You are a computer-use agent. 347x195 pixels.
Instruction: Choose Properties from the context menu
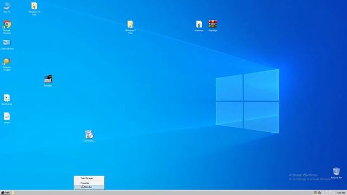pos(89,183)
